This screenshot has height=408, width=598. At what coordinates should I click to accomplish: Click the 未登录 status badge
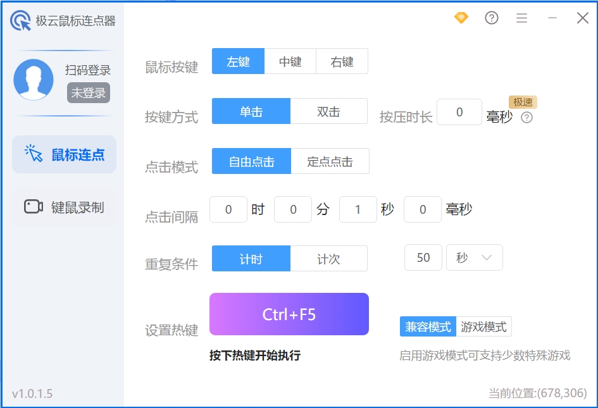(x=89, y=92)
